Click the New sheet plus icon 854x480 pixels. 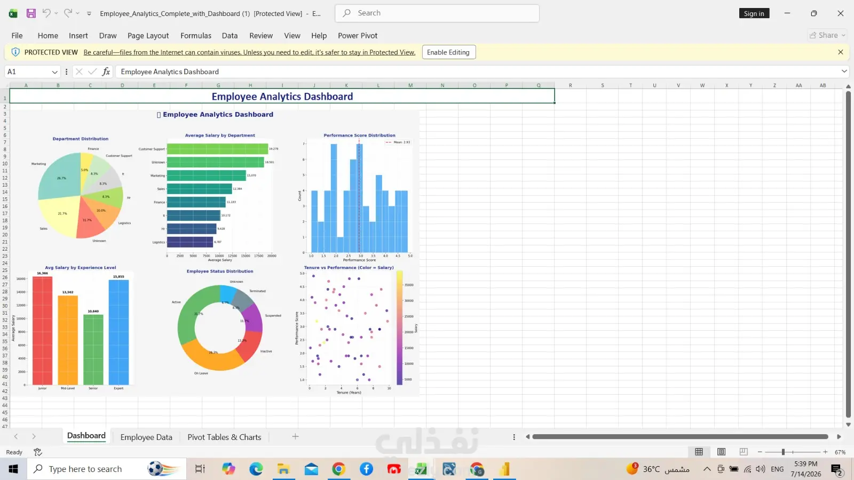click(295, 437)
